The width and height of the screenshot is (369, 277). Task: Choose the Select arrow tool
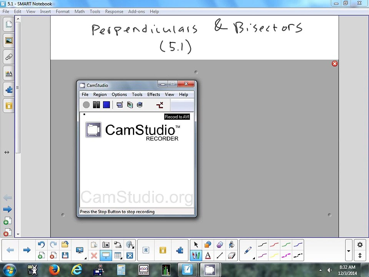coord(196,245)
